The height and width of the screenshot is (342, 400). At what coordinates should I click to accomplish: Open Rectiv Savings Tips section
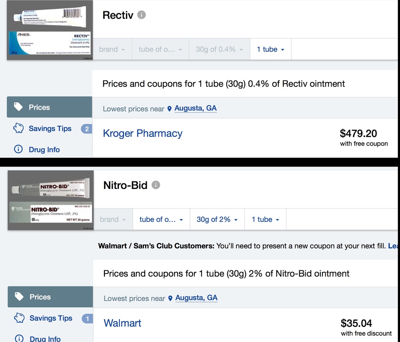(50, 129)
